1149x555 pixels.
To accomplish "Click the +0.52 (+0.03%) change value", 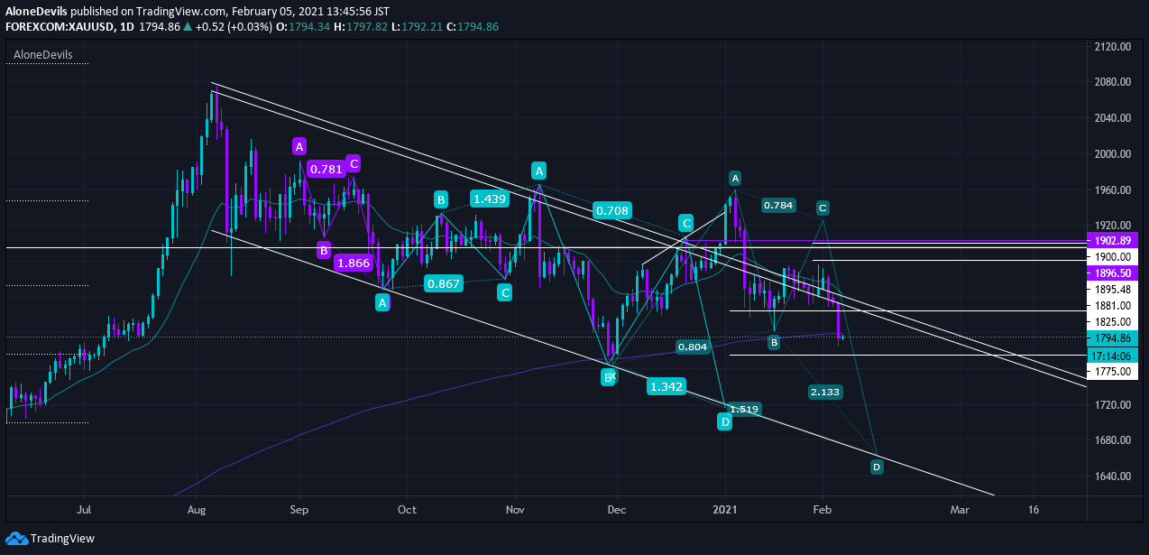I will point(233,27).
